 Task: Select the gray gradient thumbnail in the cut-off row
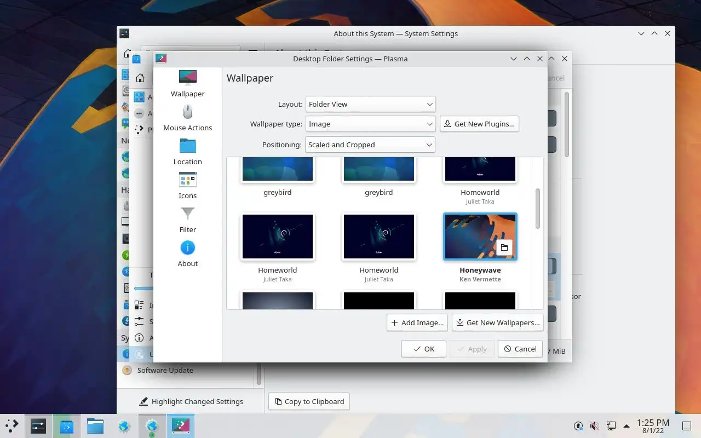tap(278, 300)
